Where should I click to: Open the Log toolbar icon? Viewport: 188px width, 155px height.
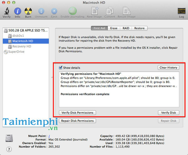[x=181, y=11]
